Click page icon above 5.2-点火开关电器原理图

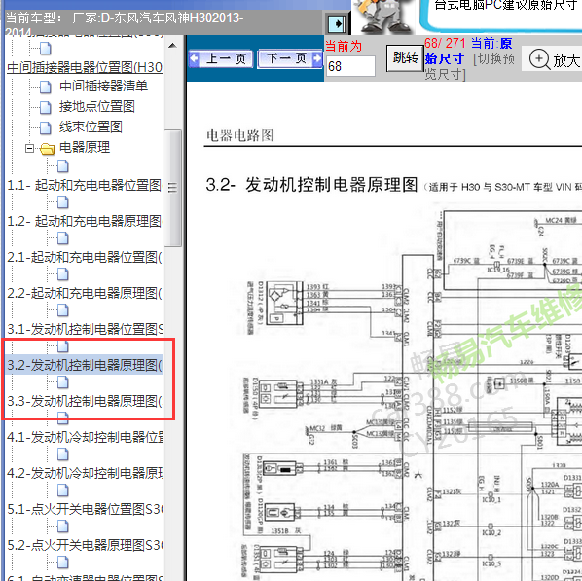[x=63, y=527]
